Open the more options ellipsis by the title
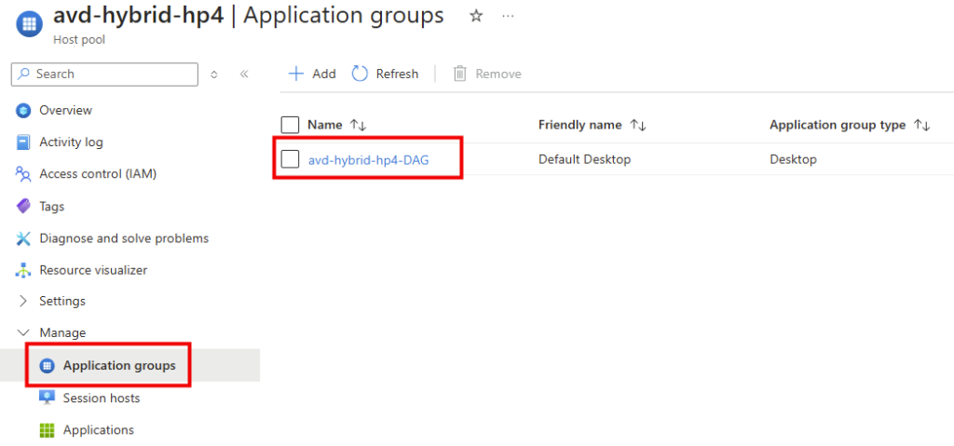The width and height of the screenshot is (954, 446). 508,17
